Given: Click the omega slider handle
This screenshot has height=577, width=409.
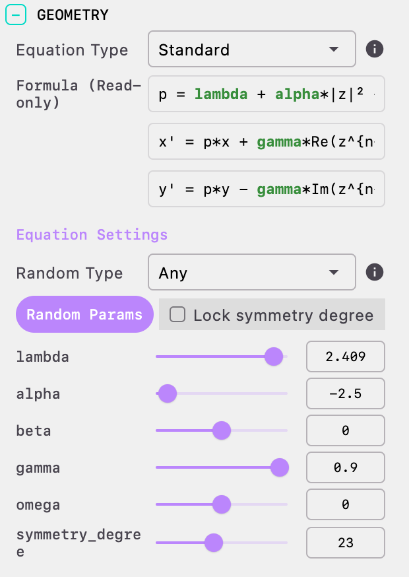Looking at the screenshot, I should [x=222, y=504].
